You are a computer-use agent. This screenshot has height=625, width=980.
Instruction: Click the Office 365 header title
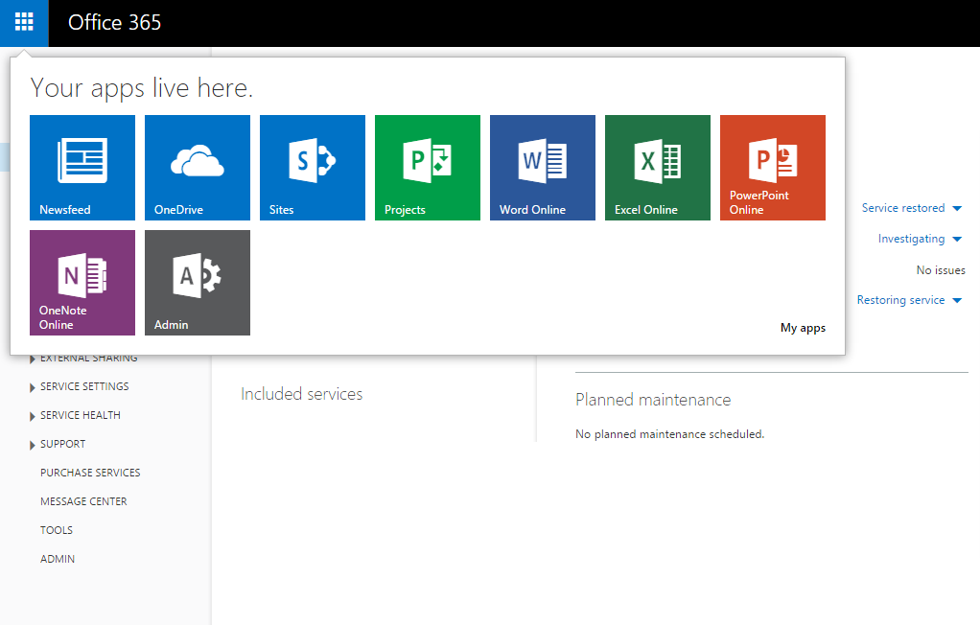[114, 23]
